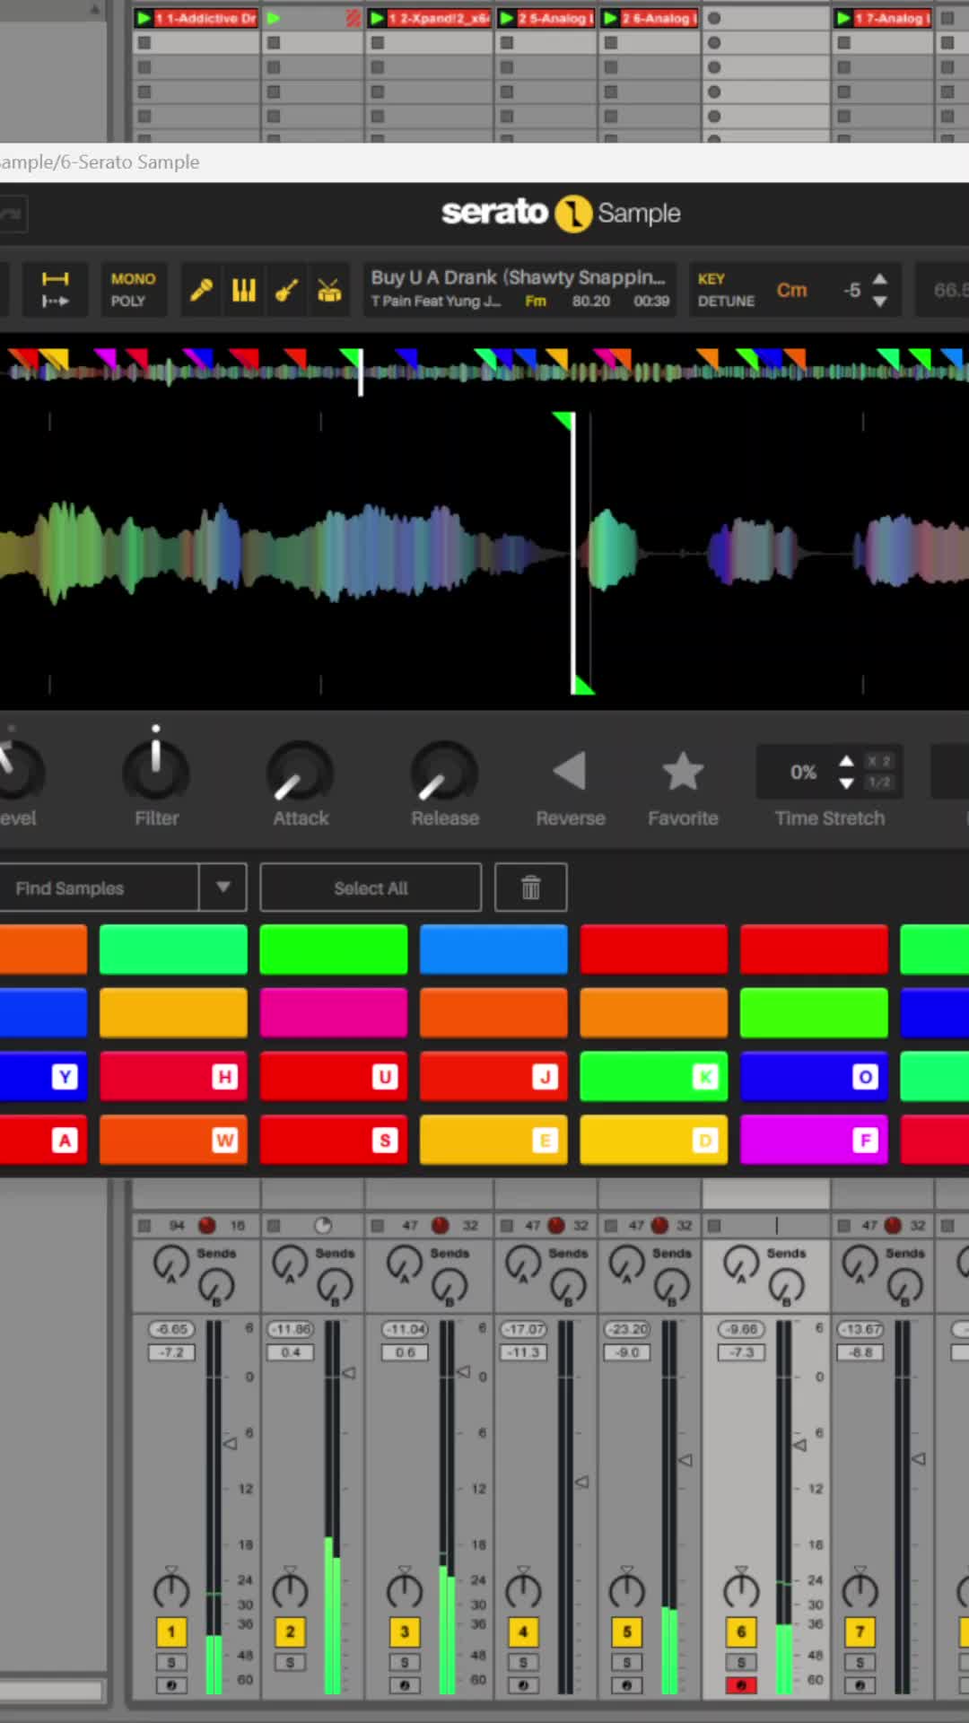Click track 5 volume value -23.20
This screenshot has height=1723, width=969.
tap(627, 1329)
